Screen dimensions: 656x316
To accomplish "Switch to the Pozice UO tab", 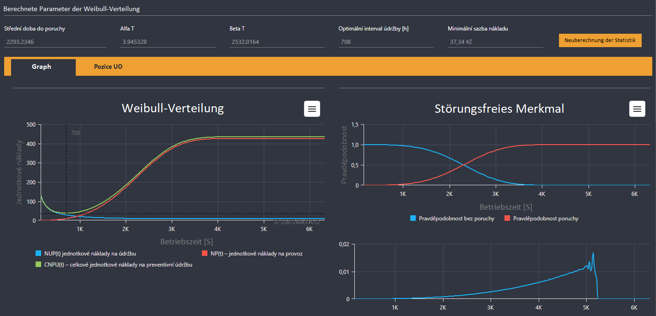I will [x=108, y=67].
